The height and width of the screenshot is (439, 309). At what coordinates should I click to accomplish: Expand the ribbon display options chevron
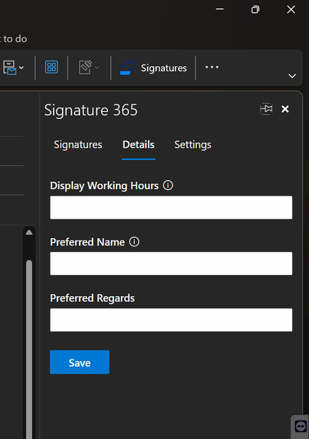click(x=292, y=76)
